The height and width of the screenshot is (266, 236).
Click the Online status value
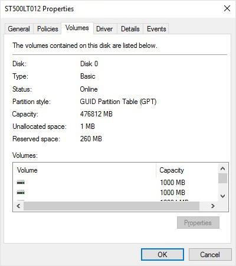pos(88,89)
